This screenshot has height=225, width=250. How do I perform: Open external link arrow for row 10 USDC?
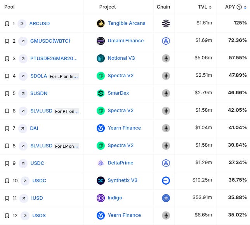[x=25, y=181]
